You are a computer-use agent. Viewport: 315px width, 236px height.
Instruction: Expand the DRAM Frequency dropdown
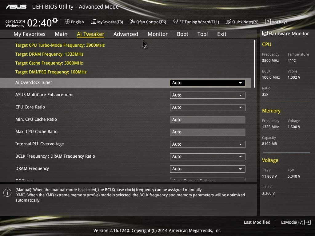[208, 169]
